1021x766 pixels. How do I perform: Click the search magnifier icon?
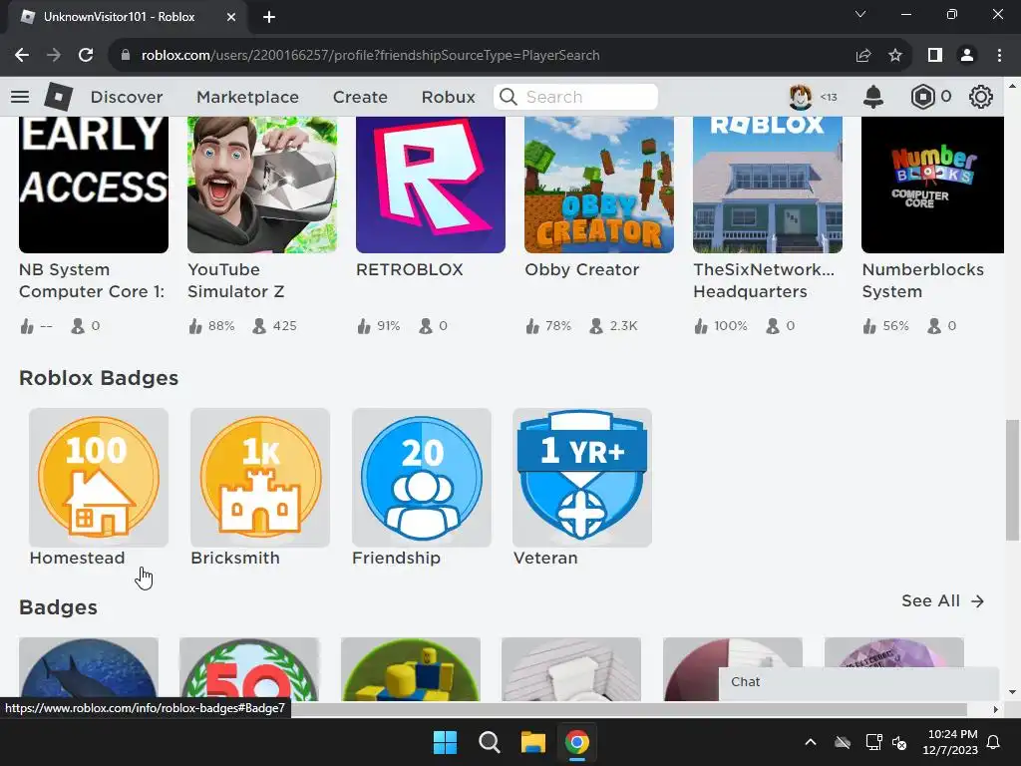tap(509, 97)
